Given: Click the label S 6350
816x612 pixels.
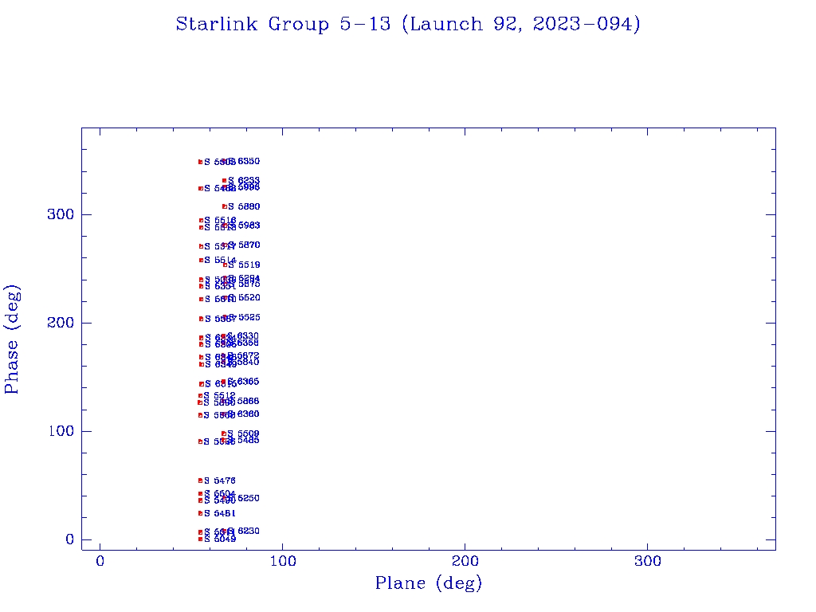Looking at the screenshot, I should coord(244,161).
